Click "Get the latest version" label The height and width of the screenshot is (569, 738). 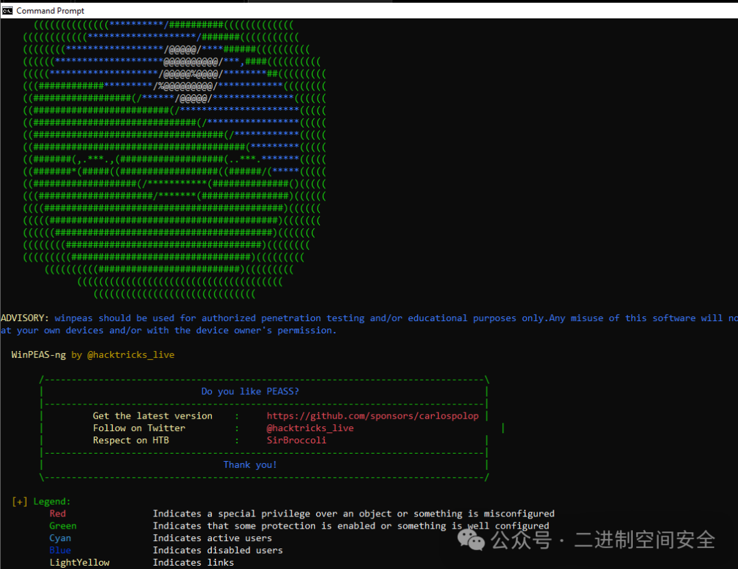(x=152, y=416)
